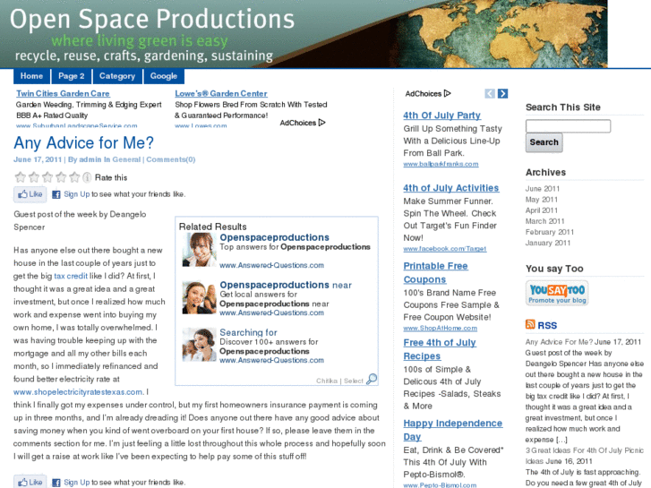
Task: Click the Facebook logo beside top Sign Up
Action: (x=56, y=194)
